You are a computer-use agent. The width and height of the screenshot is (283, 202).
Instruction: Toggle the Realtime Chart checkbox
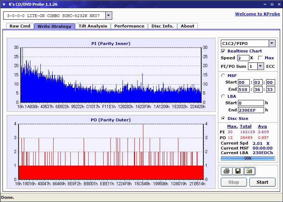[223, 51]
